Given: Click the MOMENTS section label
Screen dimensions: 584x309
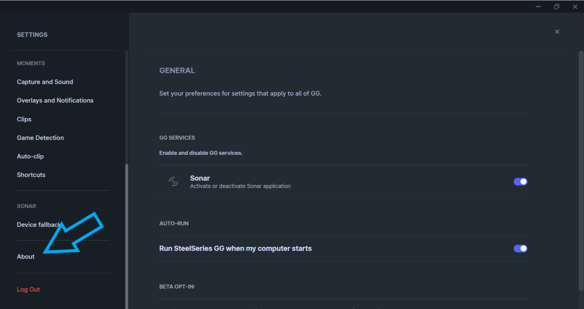Looking at the screenshot, I should coord(31,63).
